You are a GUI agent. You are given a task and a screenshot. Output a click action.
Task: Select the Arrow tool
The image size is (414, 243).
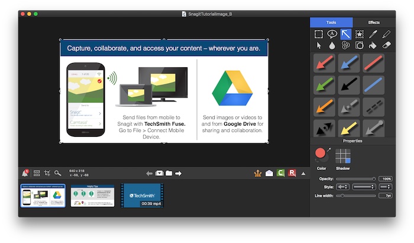pos(345,34)
